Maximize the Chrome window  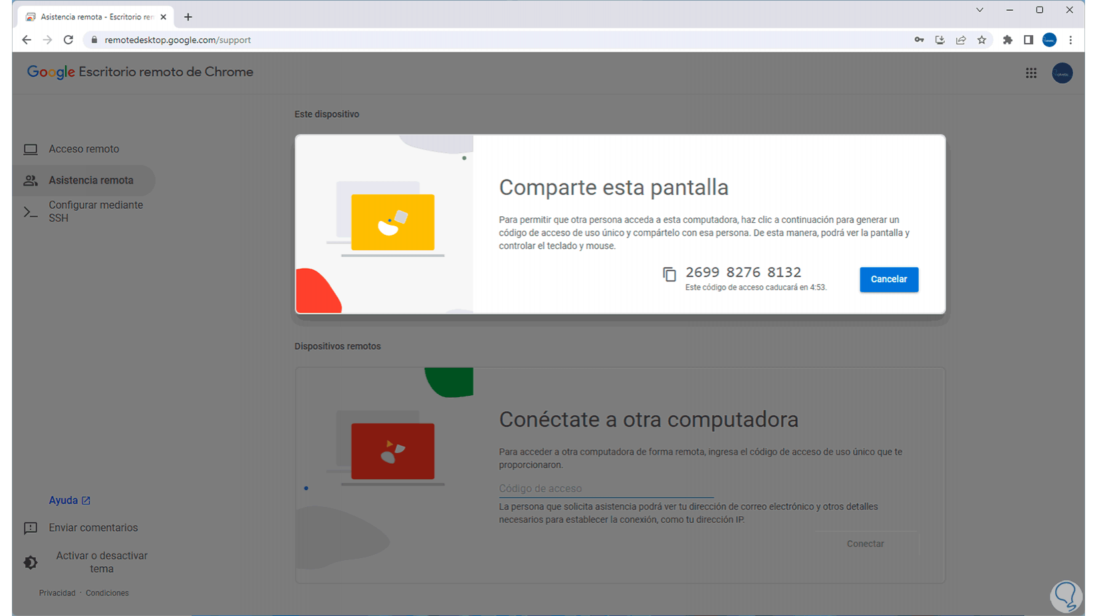tap(1040, 10)
